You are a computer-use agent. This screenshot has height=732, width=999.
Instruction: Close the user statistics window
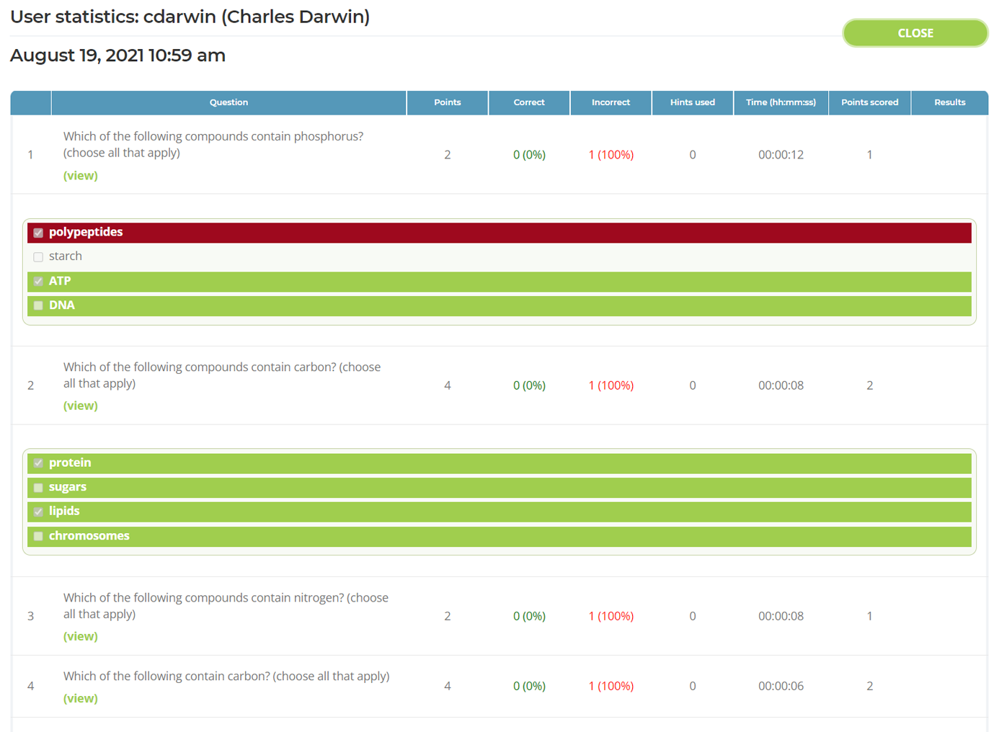[x=915, y=33]
